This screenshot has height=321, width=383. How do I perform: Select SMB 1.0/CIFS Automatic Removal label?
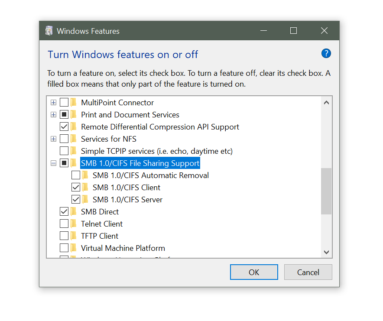pos(151,175)
